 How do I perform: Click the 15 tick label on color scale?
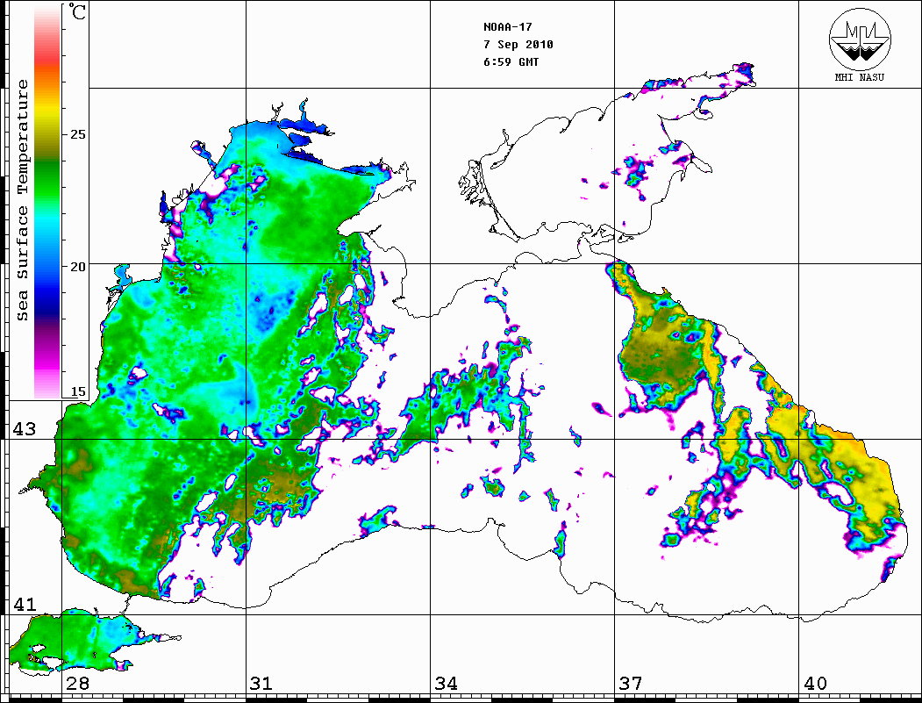pos(77,391)
